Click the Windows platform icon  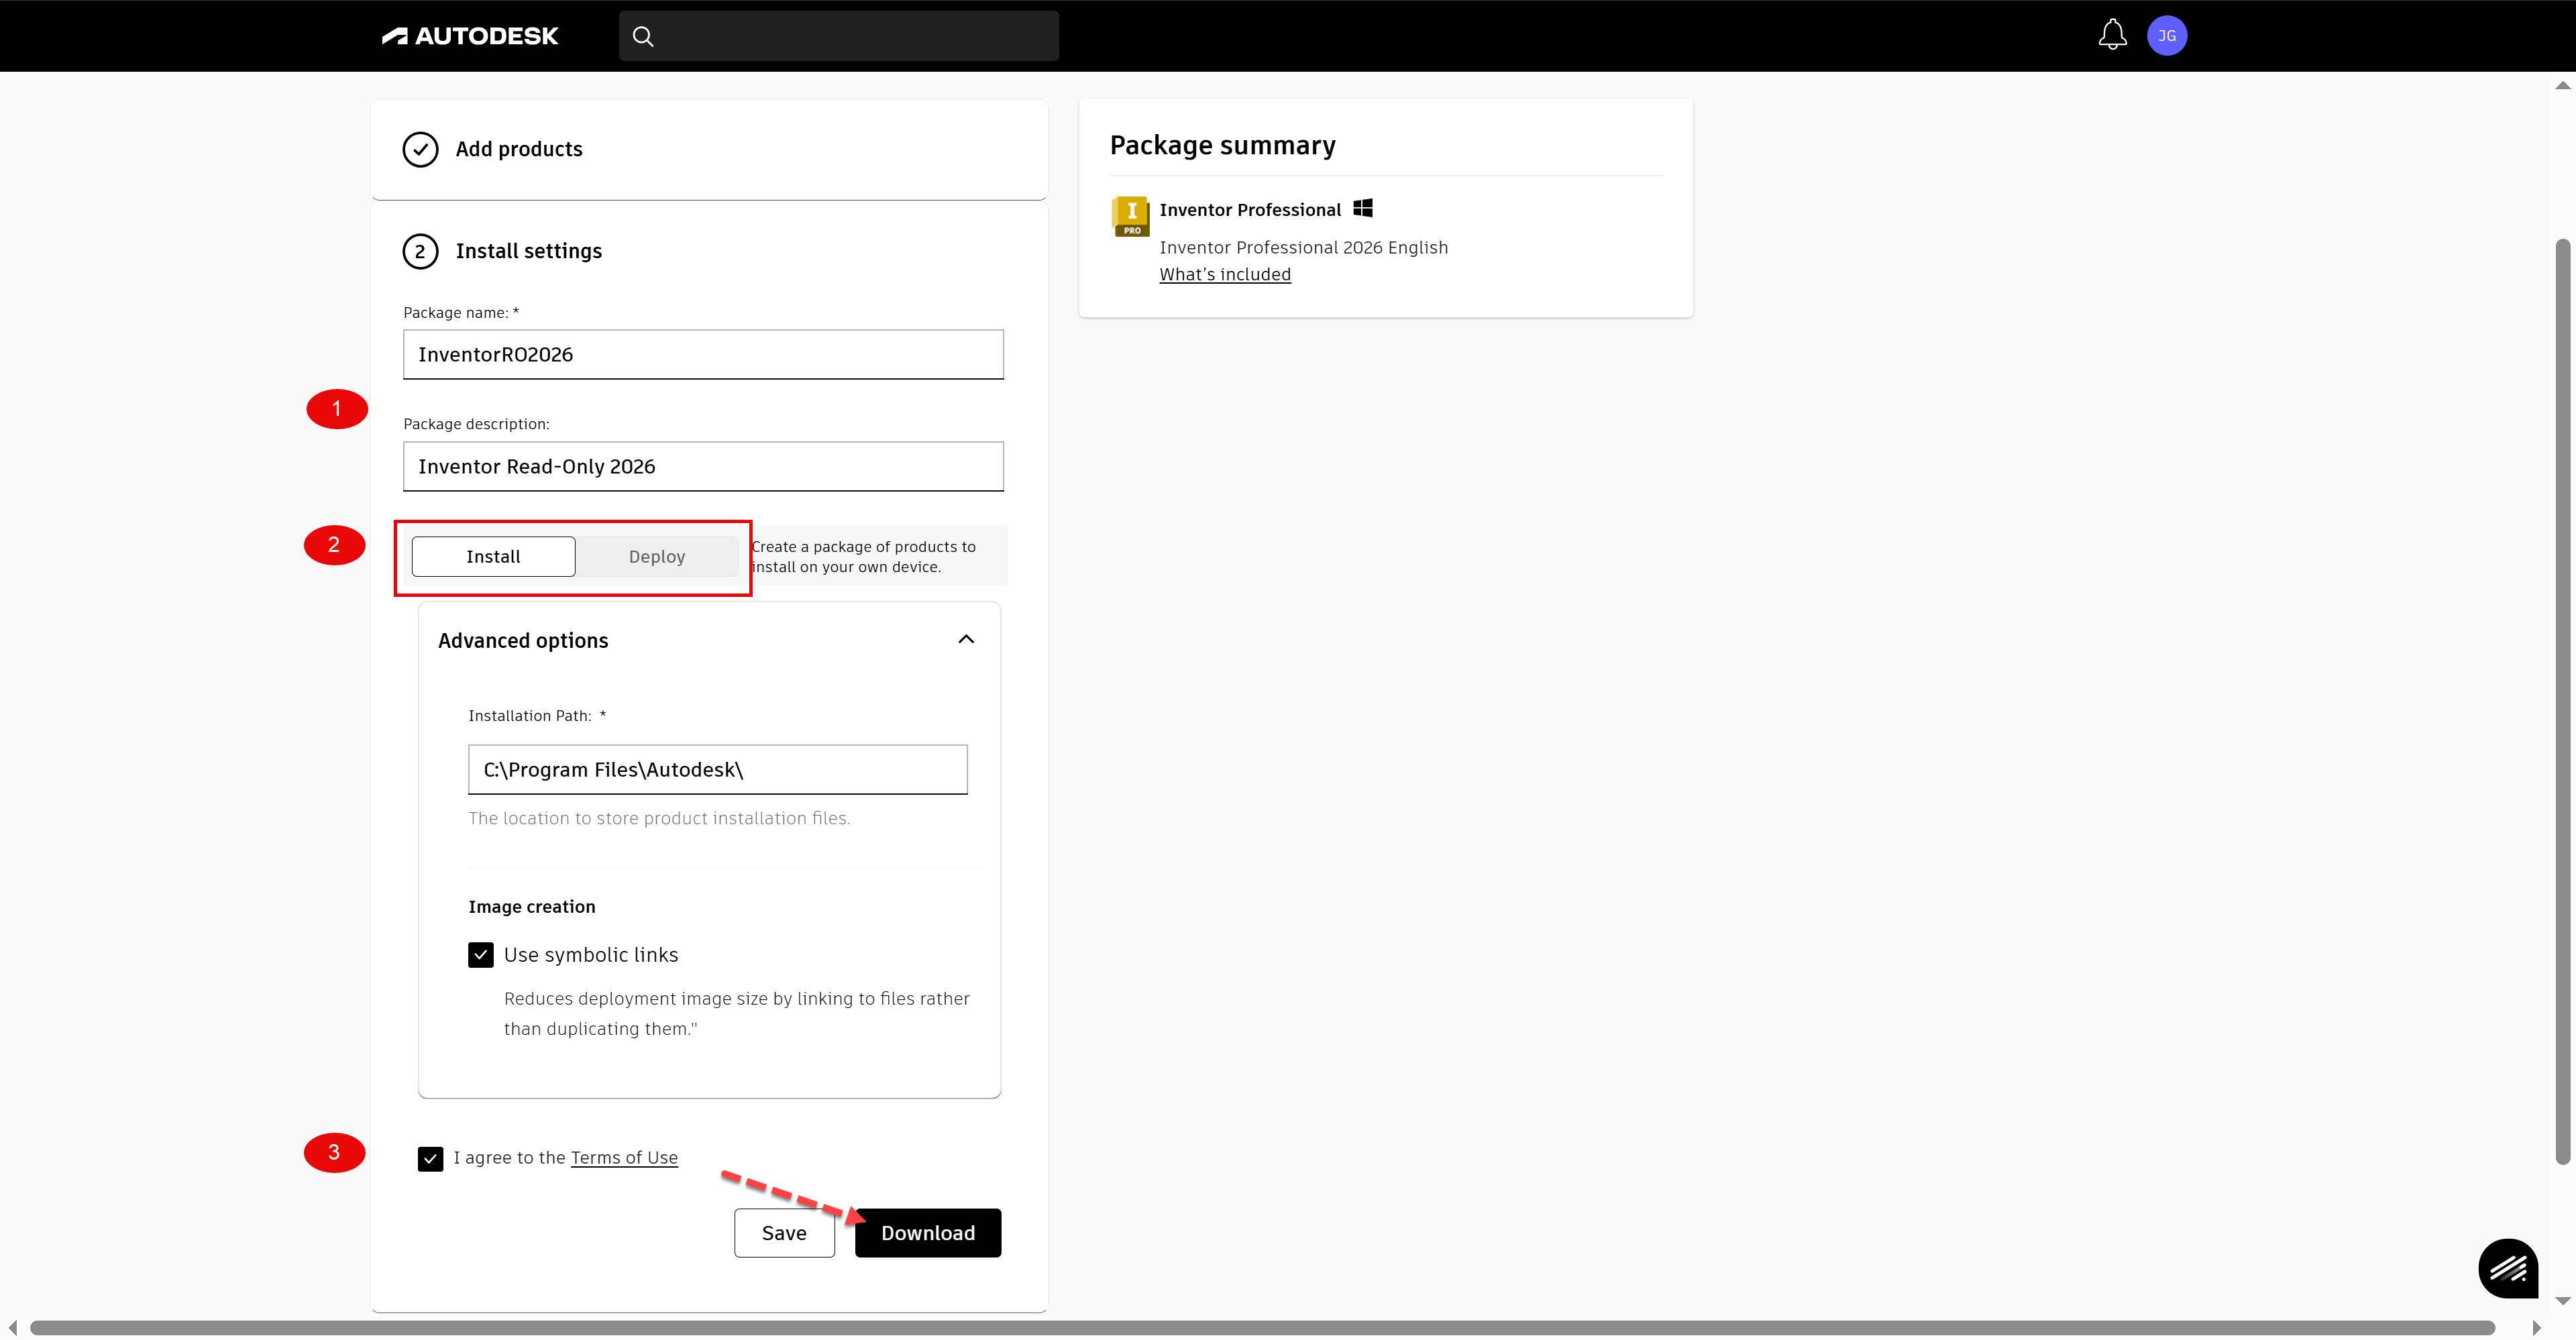1362,208
